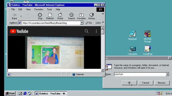Click the Task Scheduler tray icon
Screen dimensions: 172x96
click(158, 93)
